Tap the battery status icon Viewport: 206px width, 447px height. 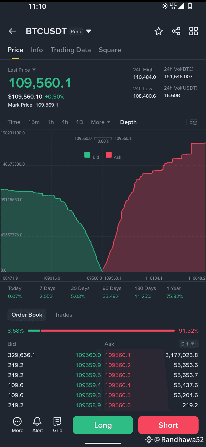pyautogui.click(x=190, y=6)
